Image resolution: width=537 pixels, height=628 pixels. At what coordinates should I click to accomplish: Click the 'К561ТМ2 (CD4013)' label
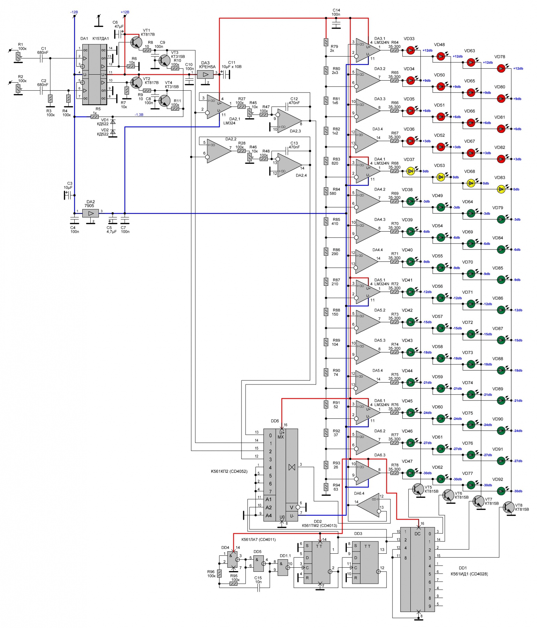(319, 525)
